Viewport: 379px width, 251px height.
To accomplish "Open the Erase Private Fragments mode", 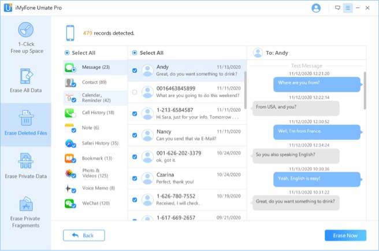I will [x=26, y=212].
